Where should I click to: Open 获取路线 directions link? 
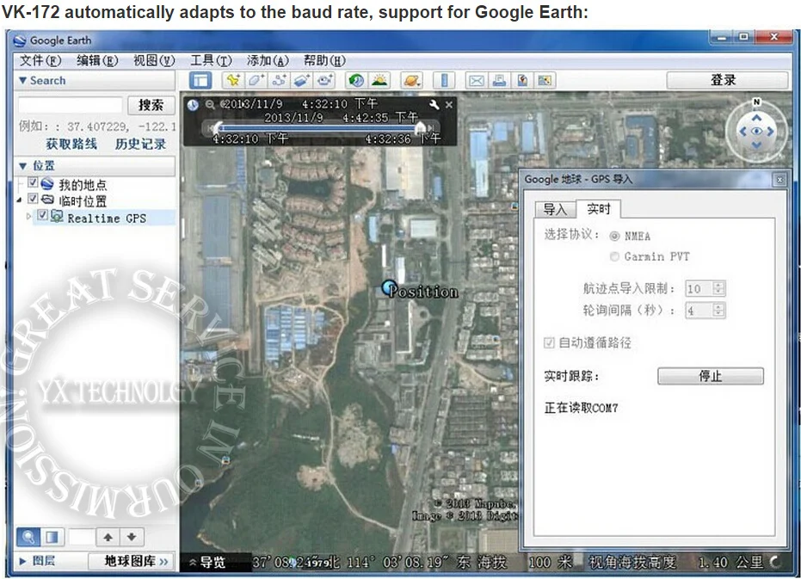[71, 144]
